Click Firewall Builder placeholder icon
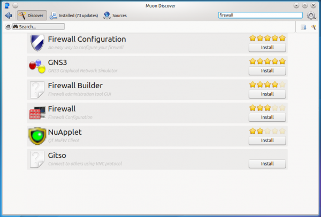The width and height of the screenshot is (321, 217). 37,90
